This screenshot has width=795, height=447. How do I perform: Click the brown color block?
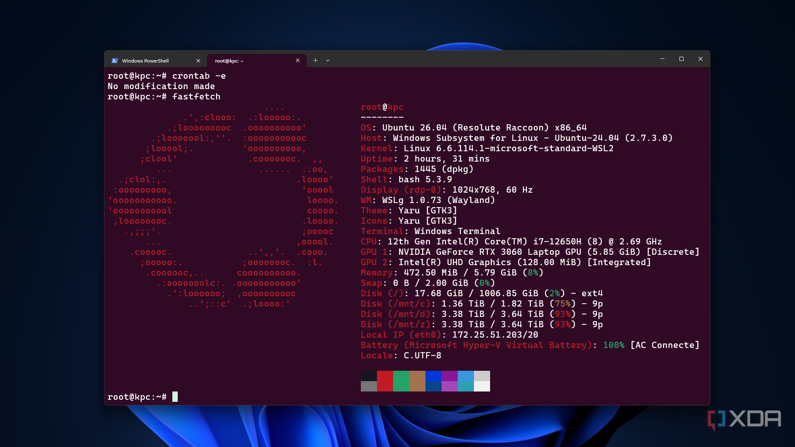417,381
